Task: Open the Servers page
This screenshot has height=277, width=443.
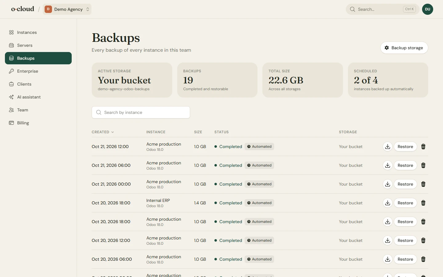Action: tap(38, 45)
